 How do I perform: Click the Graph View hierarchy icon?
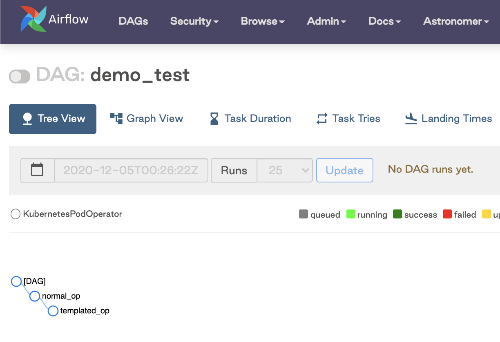coord(116,119)
